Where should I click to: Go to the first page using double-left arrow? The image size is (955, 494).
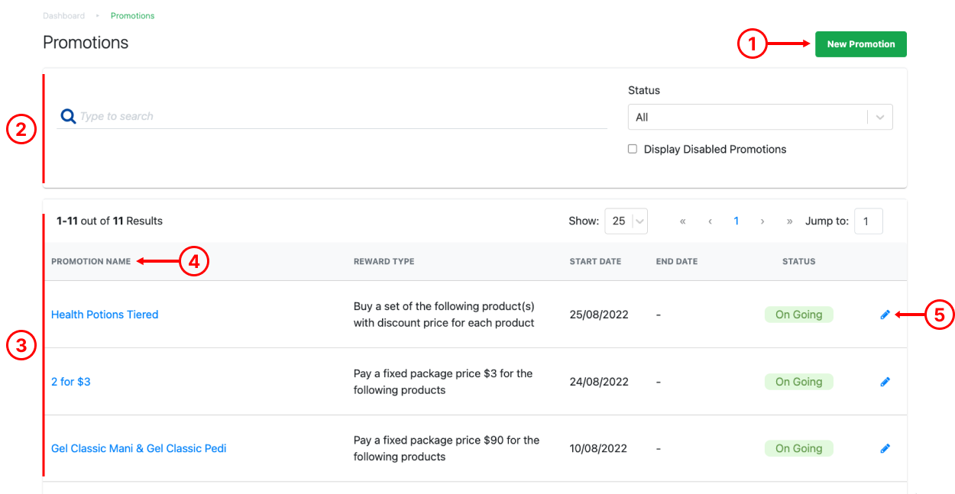pyautogui.click(x=682, y=221)
